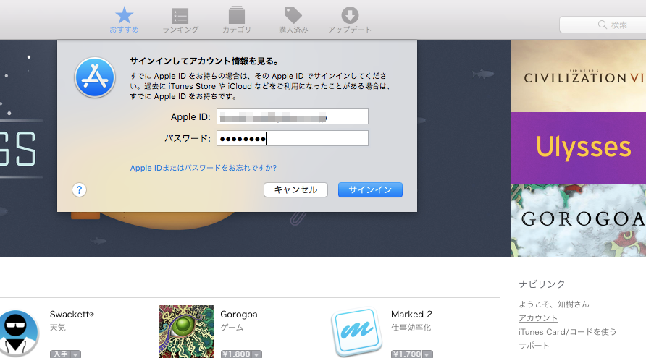The height and width of the screenshot is (358, 646).
Task: Click the ようこそ、知樹さん welcome text
Action: 554,304
